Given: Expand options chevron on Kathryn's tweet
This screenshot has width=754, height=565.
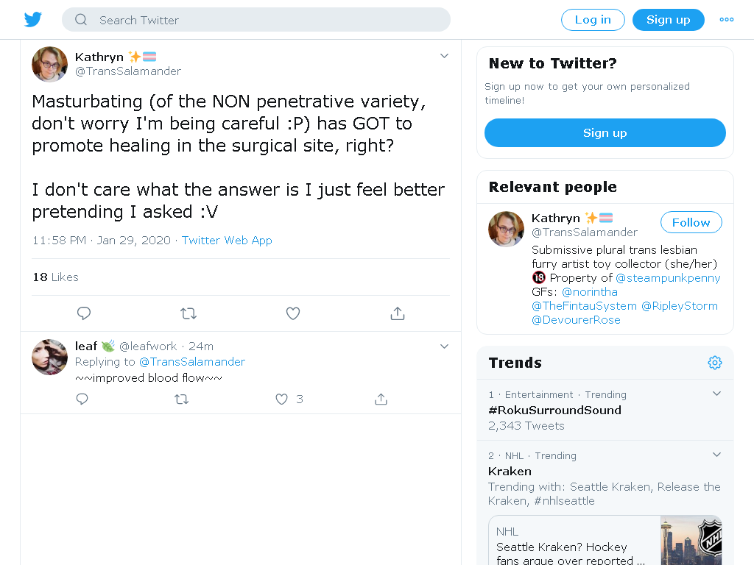Looking at the screenshot, I should [x=444, y=56].
